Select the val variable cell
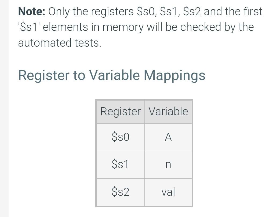Screen dimensions: 280x217 (x=168, y=192)
